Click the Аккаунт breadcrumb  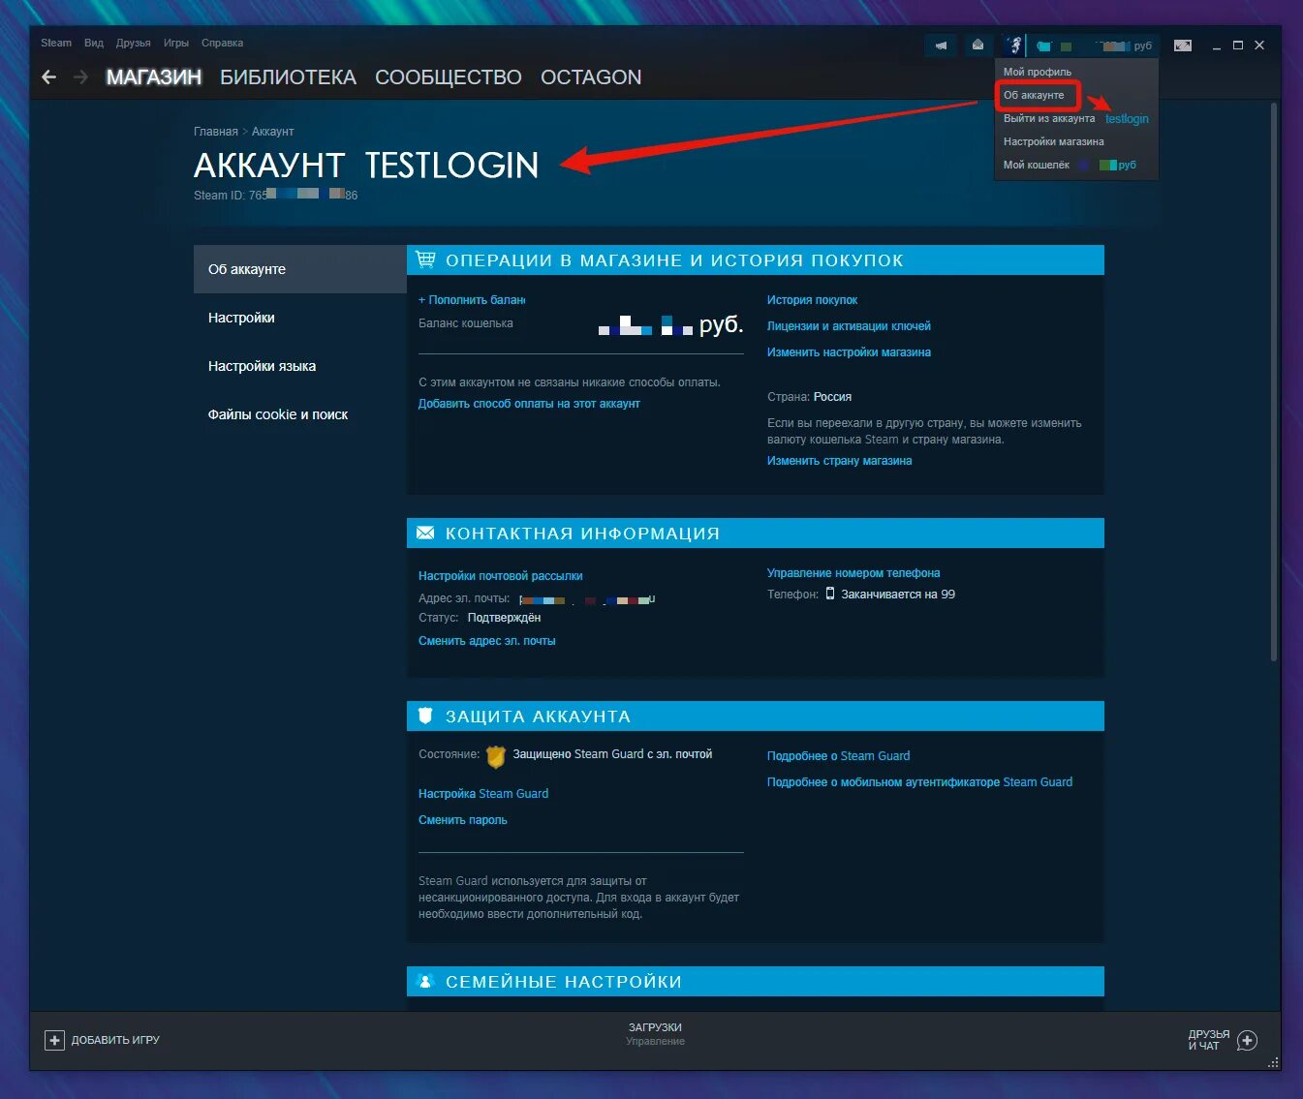click(272, 132)
